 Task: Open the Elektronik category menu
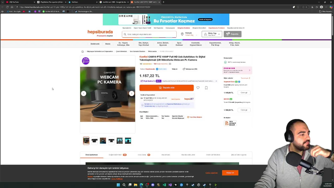pos(95,44)
